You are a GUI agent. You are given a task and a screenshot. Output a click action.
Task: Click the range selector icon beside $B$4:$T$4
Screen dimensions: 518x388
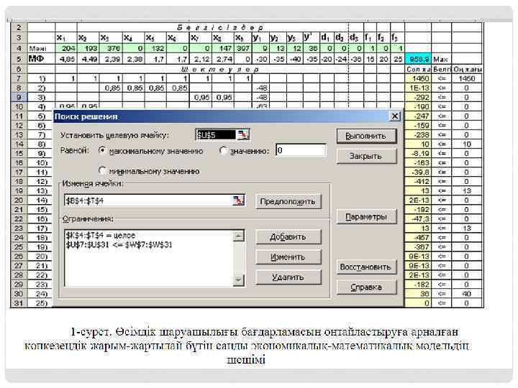point(238,200)
